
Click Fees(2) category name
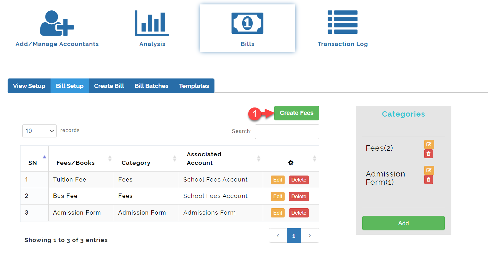379,148
